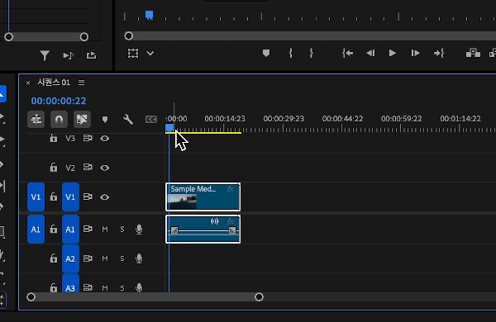
Task: Click timeline zoom scrollbar right handle
Action: pos(259,296)
